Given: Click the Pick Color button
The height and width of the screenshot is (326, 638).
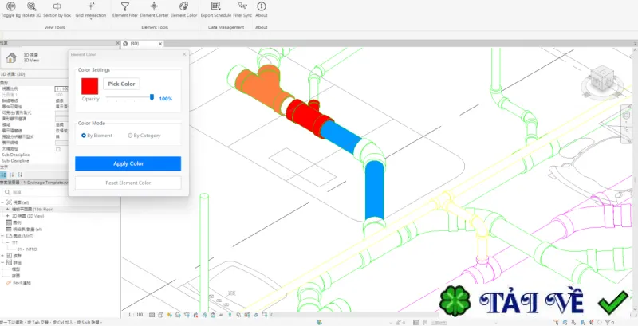Looking at the screenshot, I should coord(121,84).
